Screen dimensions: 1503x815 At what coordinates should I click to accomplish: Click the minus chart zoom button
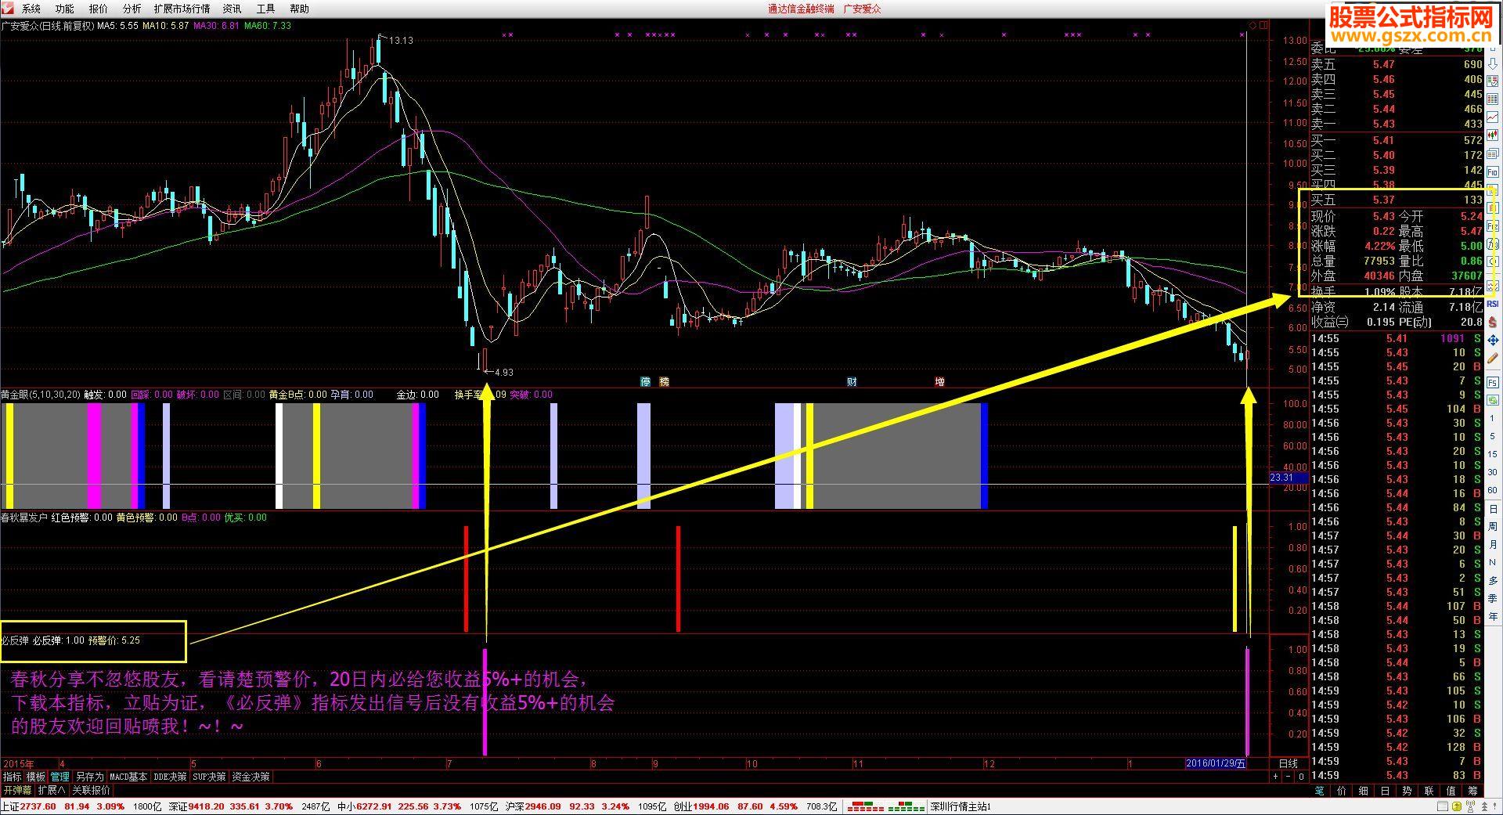(x=1288, y=777)
